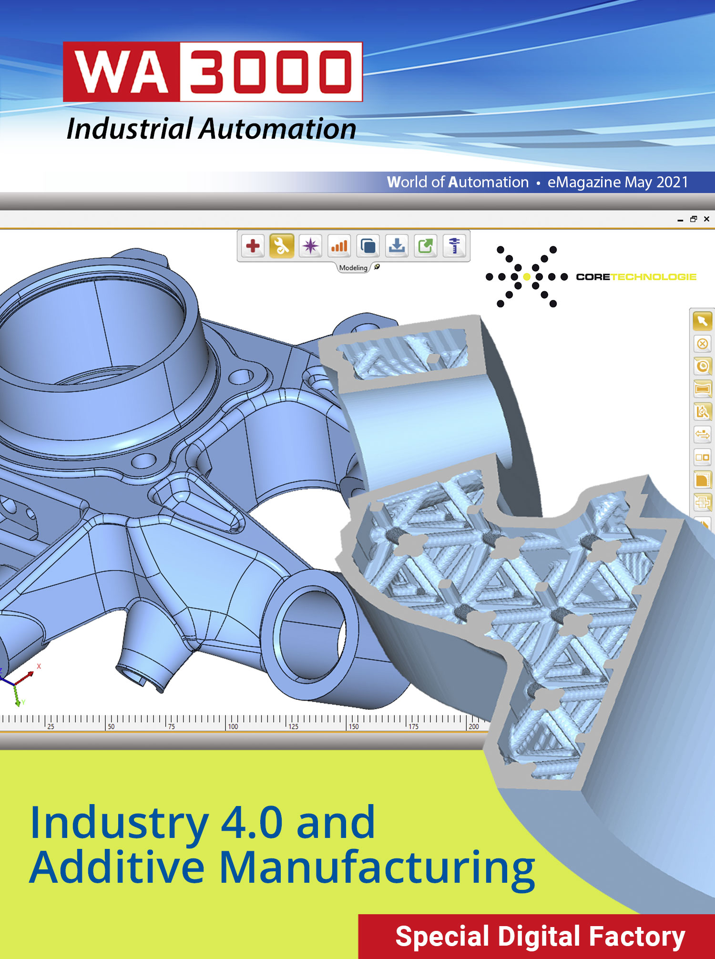715x959 pixels.
Task: Click the CoreTechnologie logo
Action: pyautogui.click(x=591, y=276)
